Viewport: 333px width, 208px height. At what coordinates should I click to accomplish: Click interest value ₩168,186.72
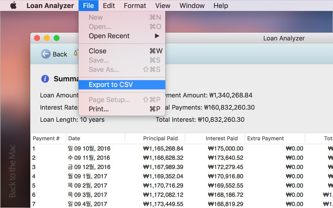226,195
